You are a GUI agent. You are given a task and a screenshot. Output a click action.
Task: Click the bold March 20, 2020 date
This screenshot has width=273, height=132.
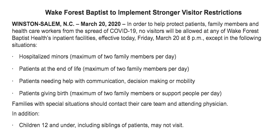pyautogui.click(x=101, y=24)
